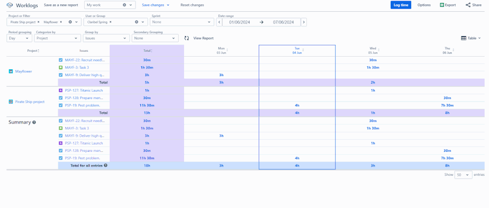Remove Claribel Spring user tag
489x208 pixels.
coord(111,22)
